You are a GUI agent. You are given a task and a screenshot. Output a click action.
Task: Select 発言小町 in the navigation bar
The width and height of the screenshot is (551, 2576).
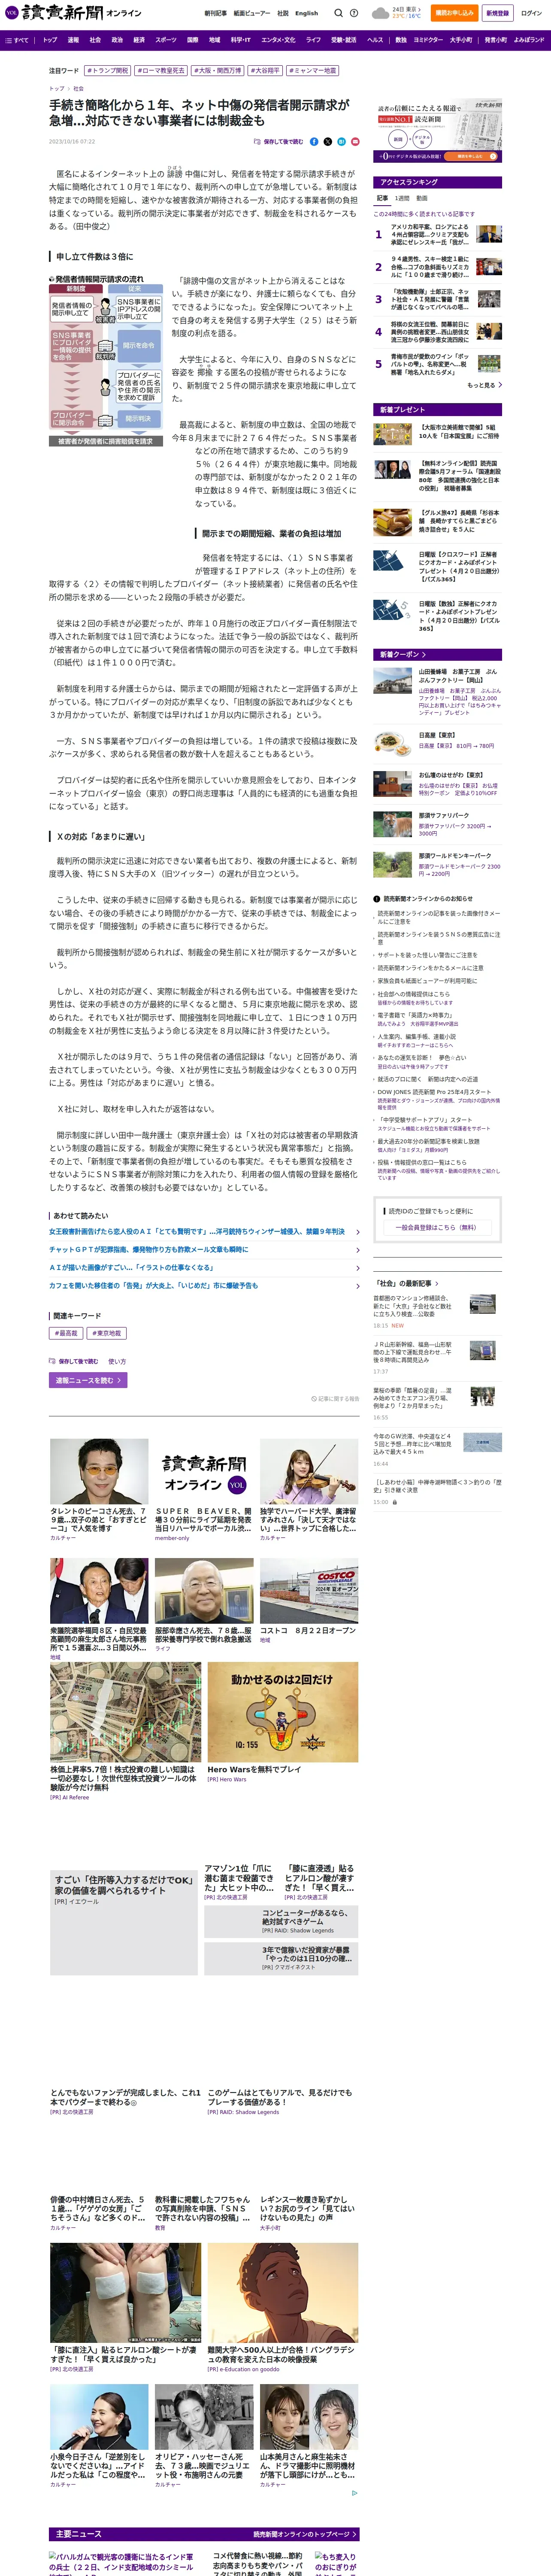point(495,40)
